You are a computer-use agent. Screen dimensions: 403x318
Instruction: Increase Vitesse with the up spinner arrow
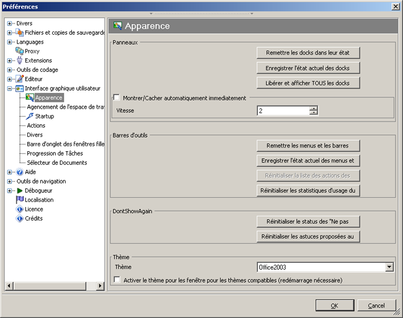[x=314, y=108]
